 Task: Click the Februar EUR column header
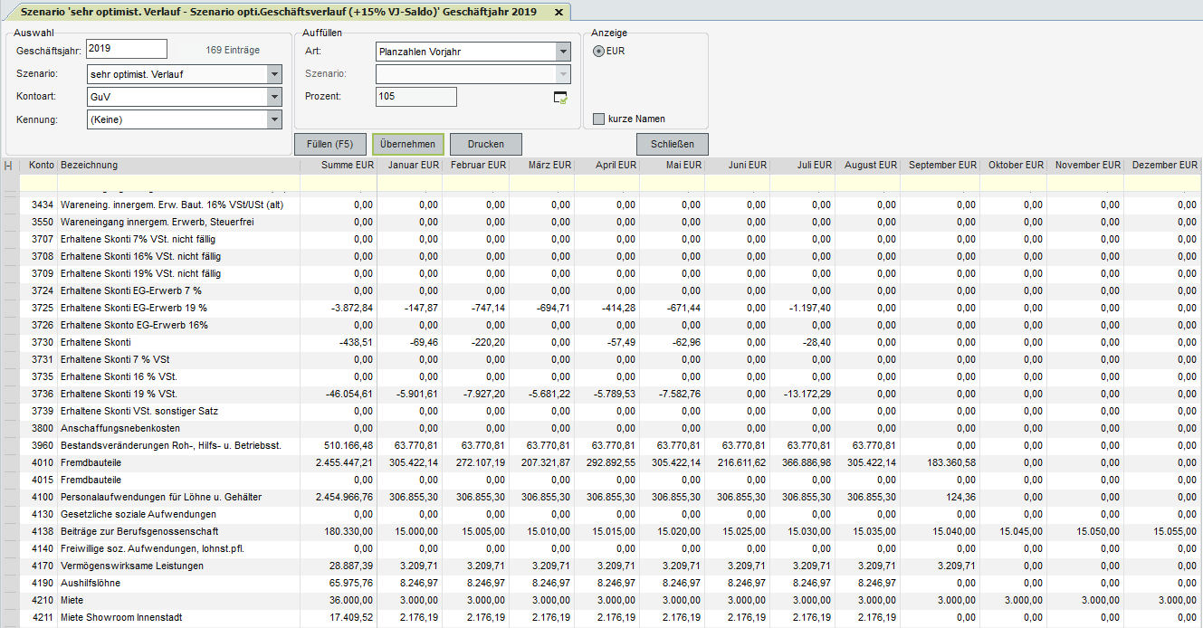tap(476, 166)
